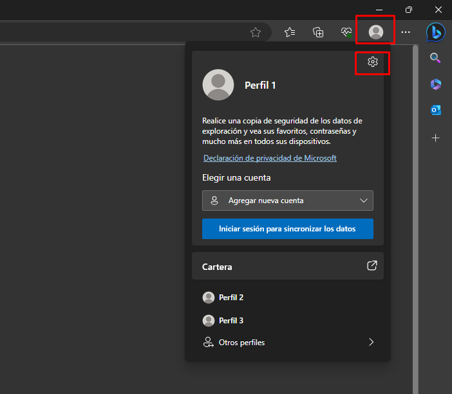The width and height of the screenshot is (452, 394).
Task: Open the Favorites list icon
Action: (290, 32)
